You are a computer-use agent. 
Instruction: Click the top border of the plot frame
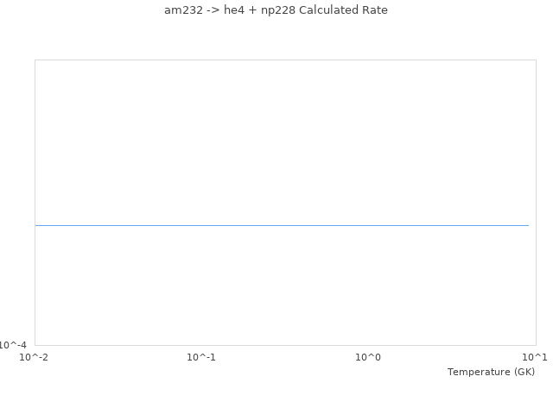coord(285,60)
